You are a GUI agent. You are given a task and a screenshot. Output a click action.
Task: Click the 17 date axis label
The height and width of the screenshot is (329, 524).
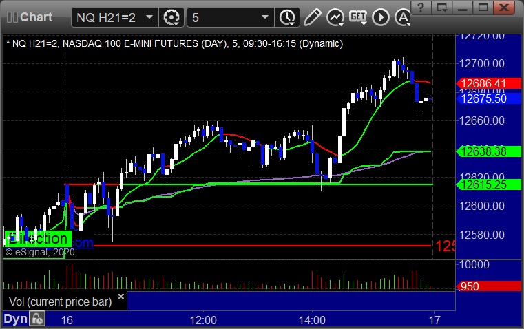[434, 320]
